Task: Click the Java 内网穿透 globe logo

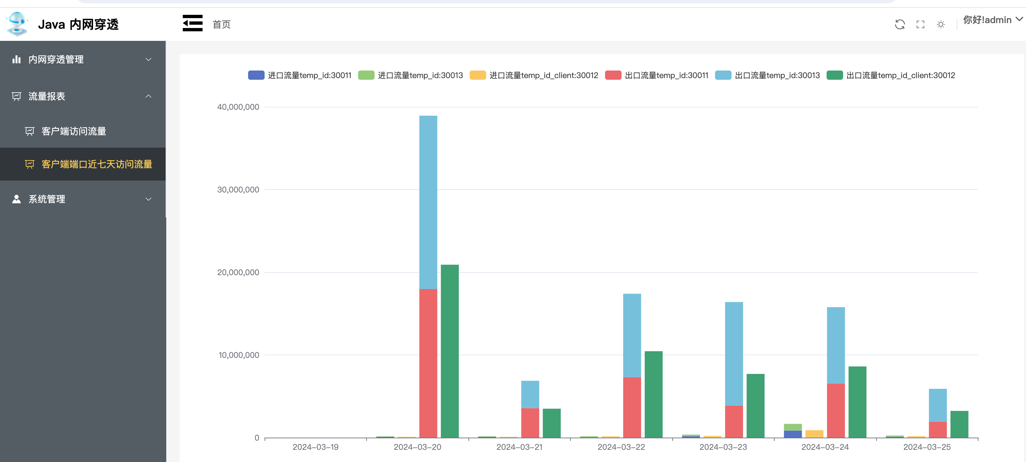Action: (x=17, y=24)
